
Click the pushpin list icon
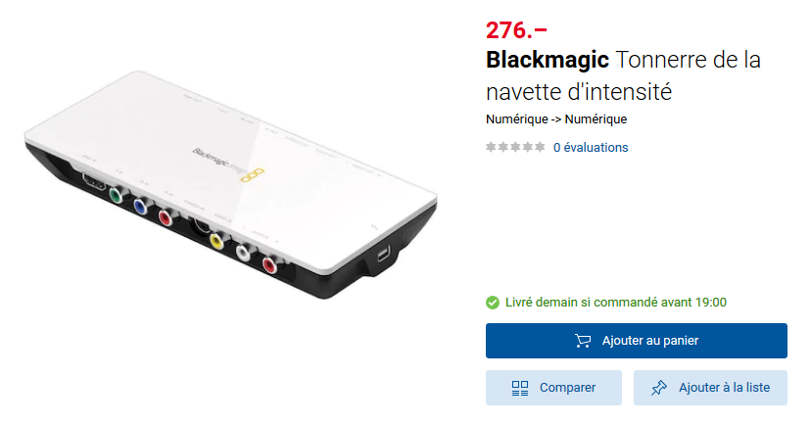coord(659,388)
